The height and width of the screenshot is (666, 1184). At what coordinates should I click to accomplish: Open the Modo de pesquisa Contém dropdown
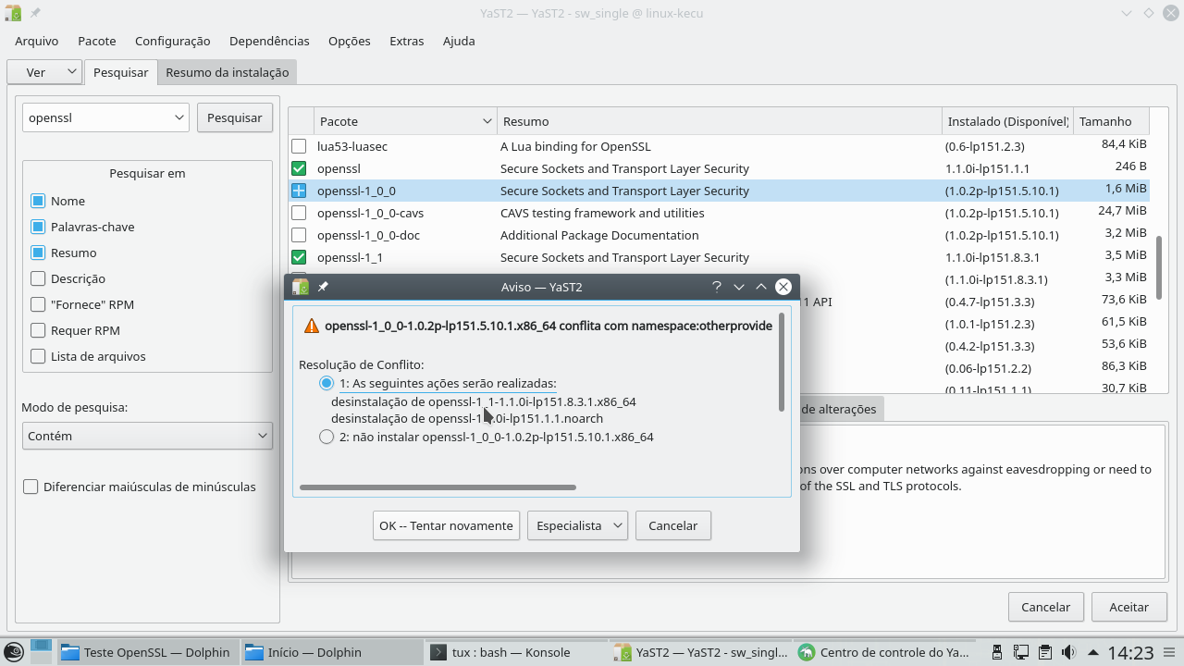(x=147, y=436)
